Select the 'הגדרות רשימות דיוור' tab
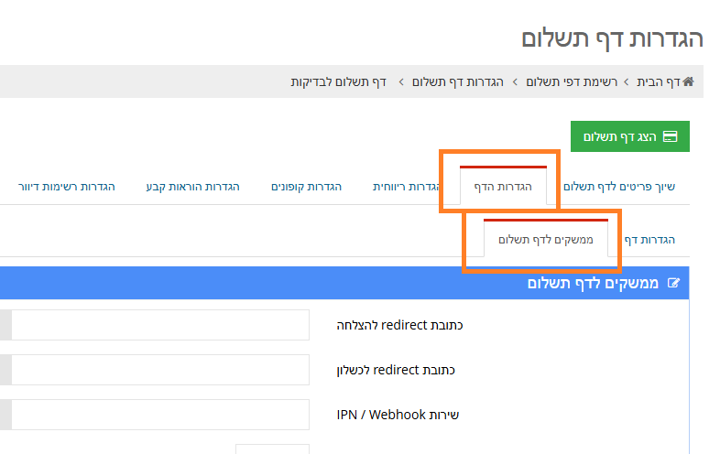This screenshot has width=720, height=454. click(67, 187)
